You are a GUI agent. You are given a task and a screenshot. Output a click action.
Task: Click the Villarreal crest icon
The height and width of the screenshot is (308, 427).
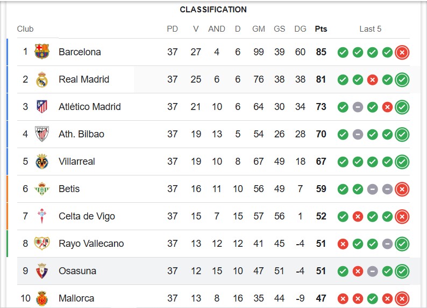[41, 162]
